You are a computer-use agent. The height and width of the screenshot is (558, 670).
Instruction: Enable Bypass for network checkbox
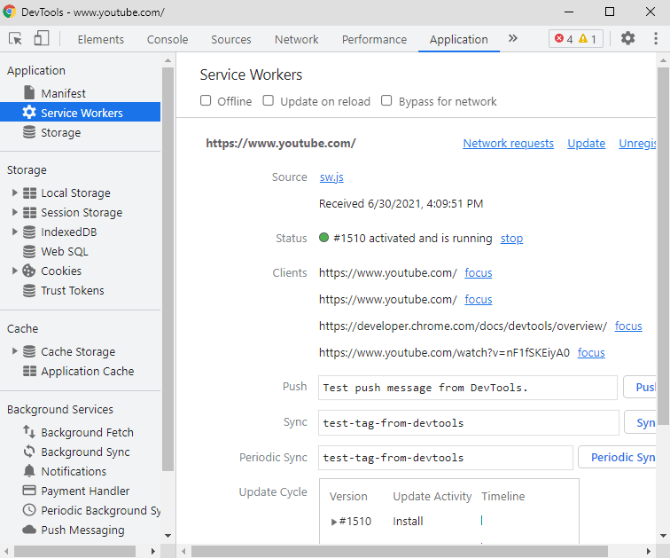386,100
